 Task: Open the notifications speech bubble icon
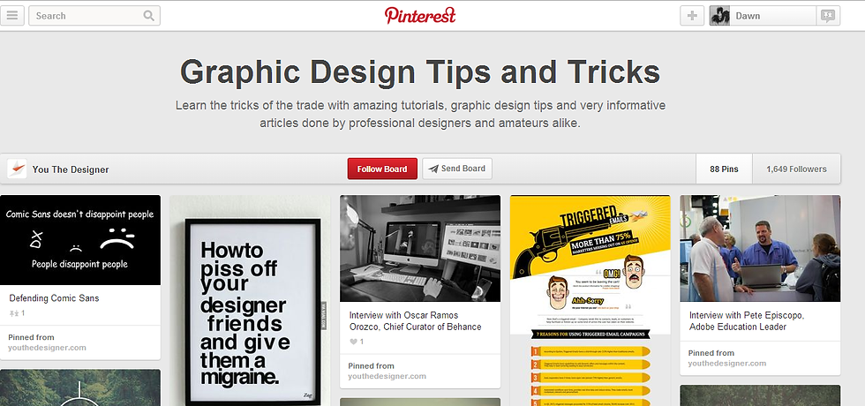pos(828,16)
